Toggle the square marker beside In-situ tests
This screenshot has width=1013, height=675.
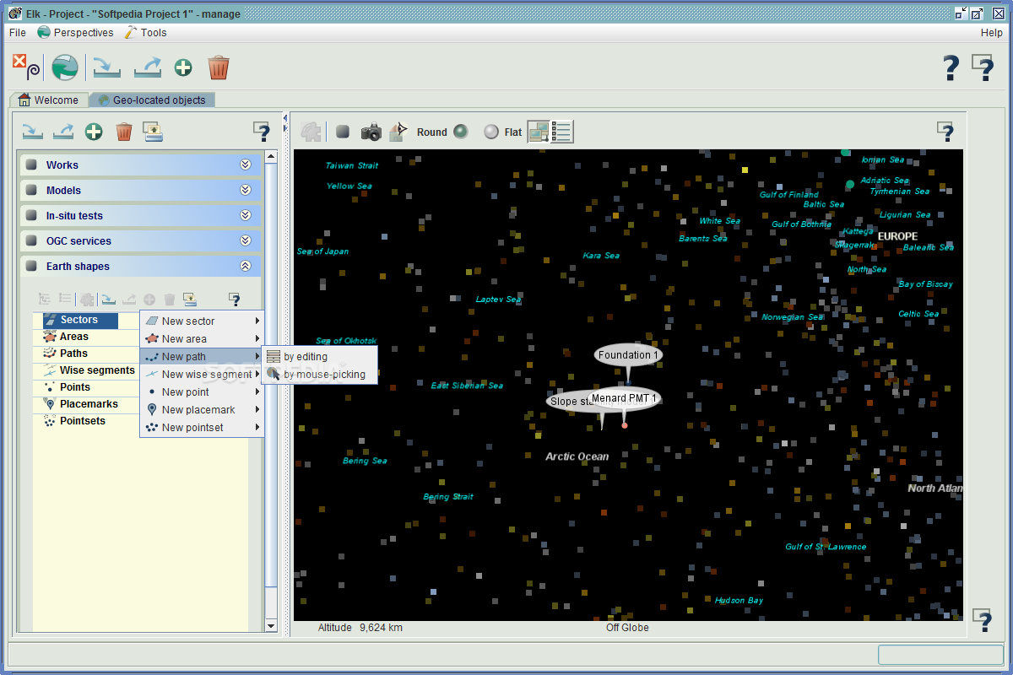[x=31, y=216]
